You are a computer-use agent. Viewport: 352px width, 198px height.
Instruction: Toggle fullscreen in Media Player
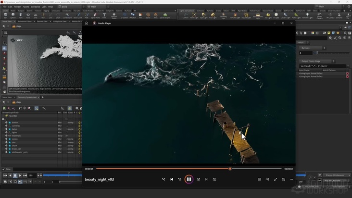click(276, 179)
